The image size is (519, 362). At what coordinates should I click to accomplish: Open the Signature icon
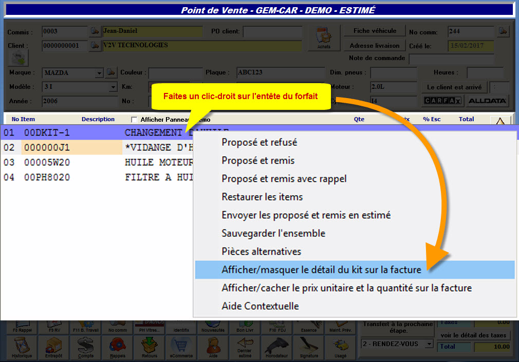[309, 348]
